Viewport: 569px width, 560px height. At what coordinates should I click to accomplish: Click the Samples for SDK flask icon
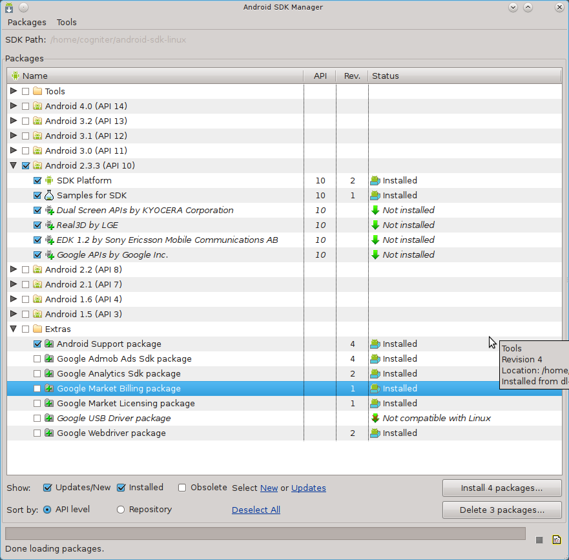(x=49, y=195)
